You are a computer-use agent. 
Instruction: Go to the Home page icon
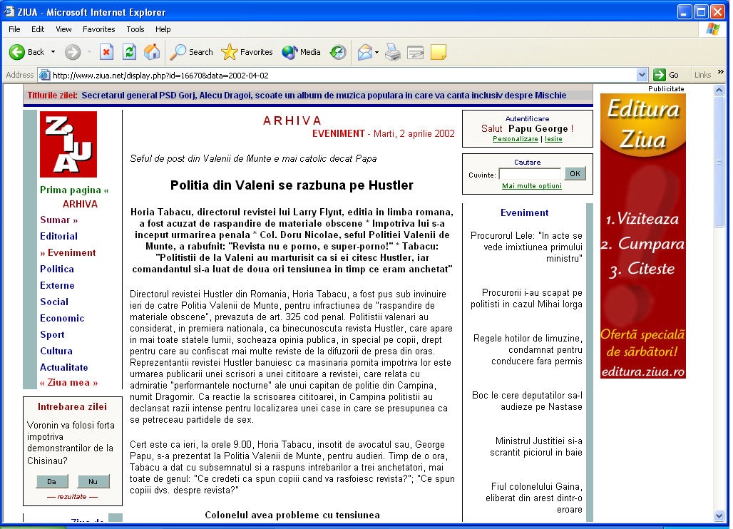151,52
